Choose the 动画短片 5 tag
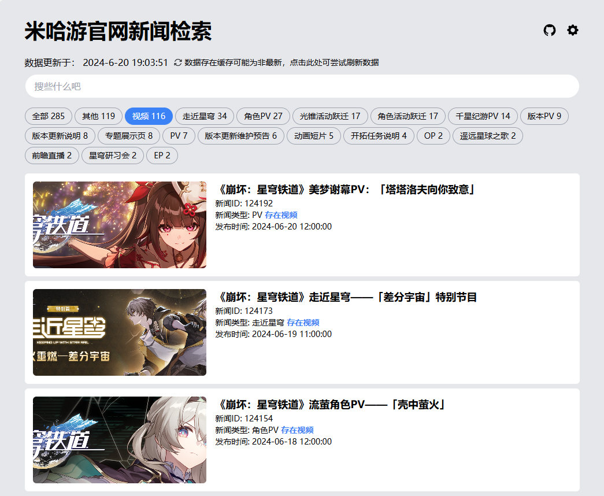Screen dimensions: 604x496 coord(314,136)
